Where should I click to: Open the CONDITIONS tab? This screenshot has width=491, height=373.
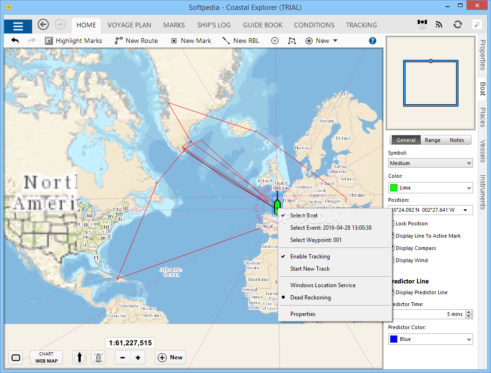click(314, 25)
